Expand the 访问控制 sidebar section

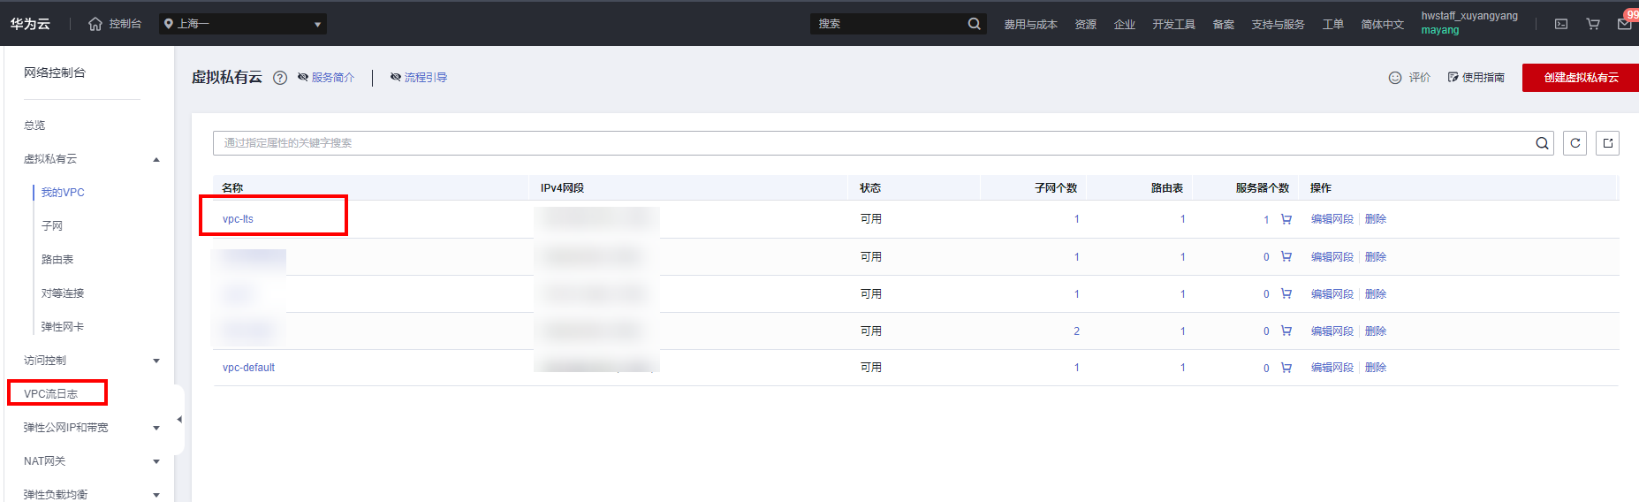click(156, 361)
